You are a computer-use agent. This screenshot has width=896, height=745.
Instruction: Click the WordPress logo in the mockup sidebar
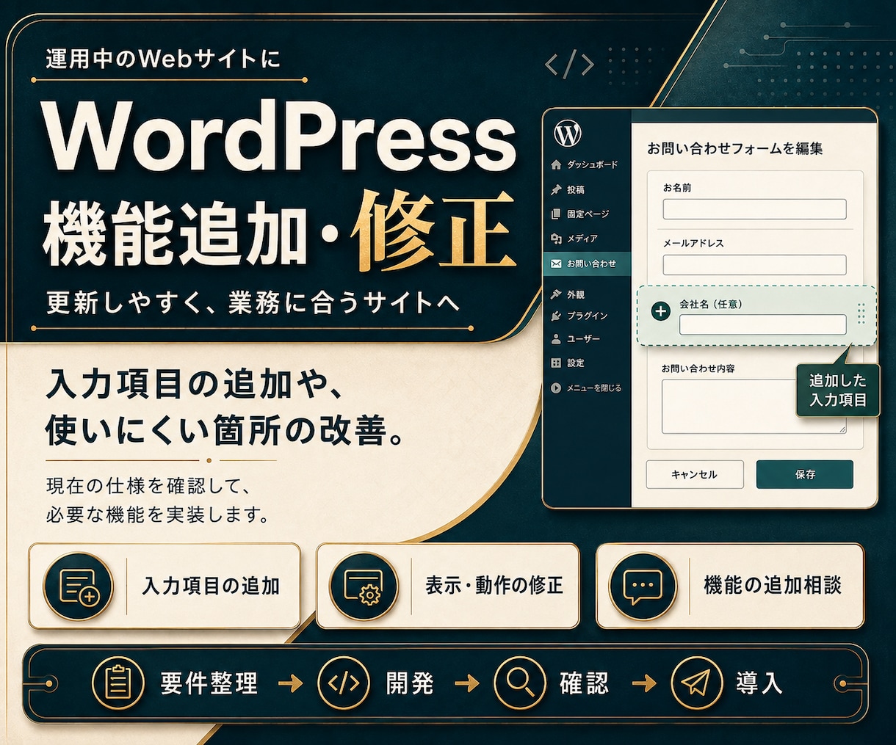(568, 133)
